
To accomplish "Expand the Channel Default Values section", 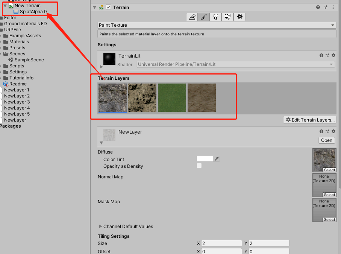I will [101, 226].
